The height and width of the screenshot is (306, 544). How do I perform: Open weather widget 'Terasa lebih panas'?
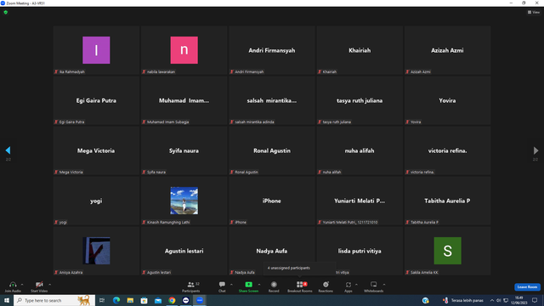pos(463,300)
